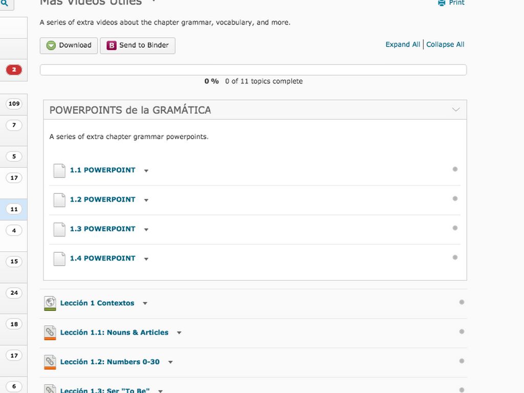524x393 pixels.
Task: Toggle completion dot for 1.4 POWERPOINT
Action: (455, 257)
